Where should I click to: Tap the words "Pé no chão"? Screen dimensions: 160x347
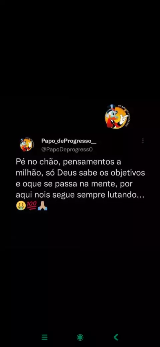click(x=37, y=161)
